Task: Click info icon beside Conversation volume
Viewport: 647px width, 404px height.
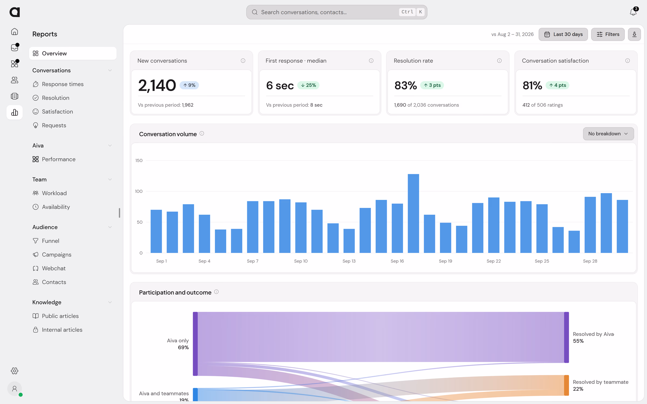Action: point(202,133)
